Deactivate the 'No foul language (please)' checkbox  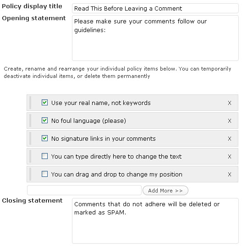pos(44,121)
